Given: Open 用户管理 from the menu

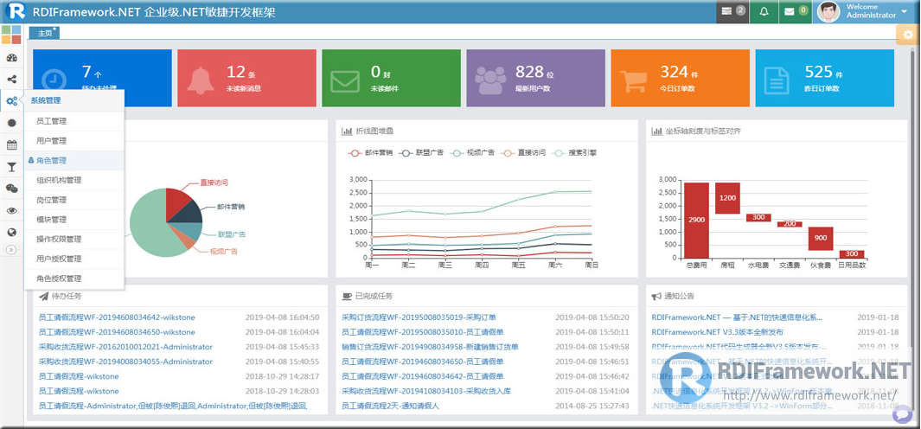Looking at the screenshot, I should [74, 141].
